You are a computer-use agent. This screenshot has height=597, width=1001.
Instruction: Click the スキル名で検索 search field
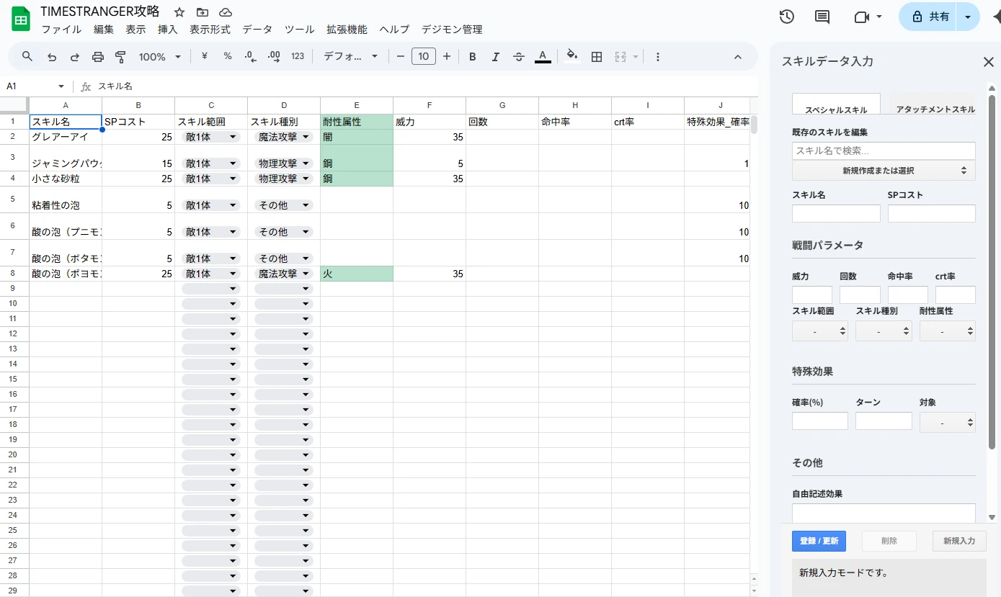884,151
